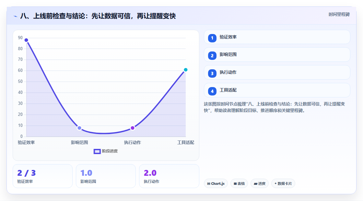Click the 进度 tag chip
363x201 pixels.
[x=260, y=184]
